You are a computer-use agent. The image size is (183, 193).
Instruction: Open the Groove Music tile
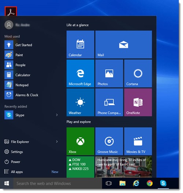(109, 141)
